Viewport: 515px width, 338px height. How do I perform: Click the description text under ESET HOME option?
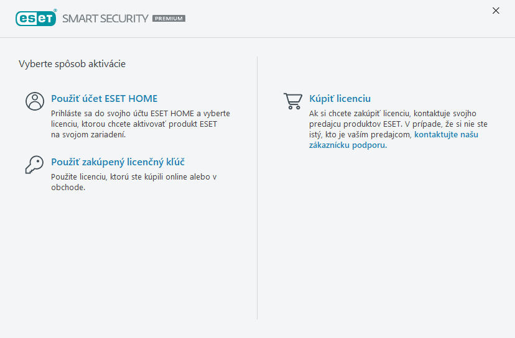coord(140,124)
